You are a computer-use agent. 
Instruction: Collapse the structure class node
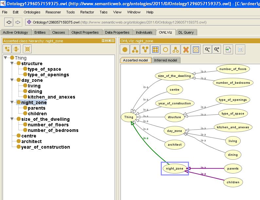(12, 64)
